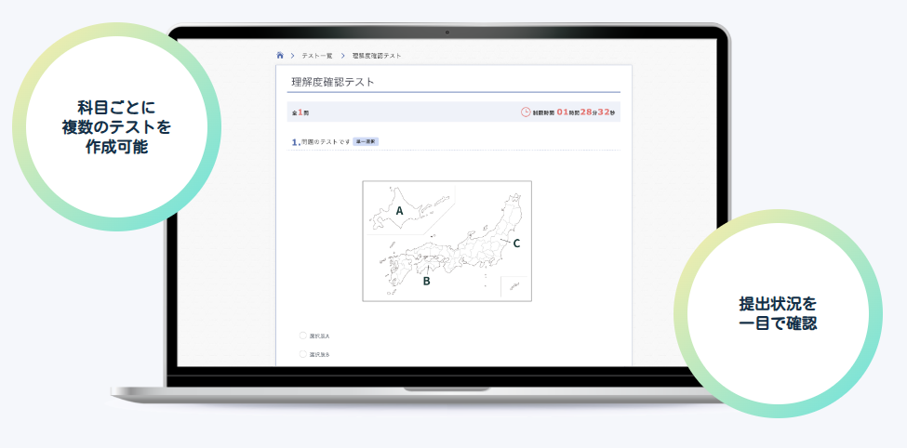Click the Japan map question image
Viewport: 907px width, 448px height.
pyautogui.click(x=447, y=241)
